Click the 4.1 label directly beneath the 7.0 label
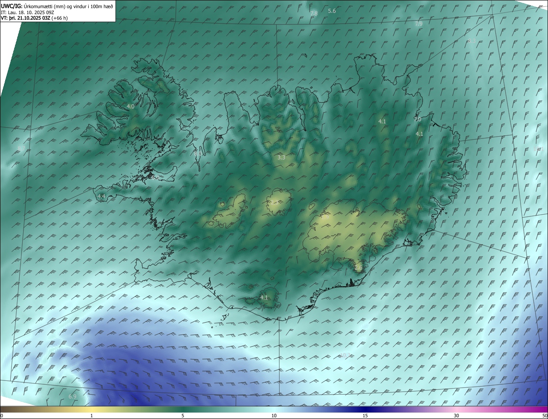 tap(420, 134)
